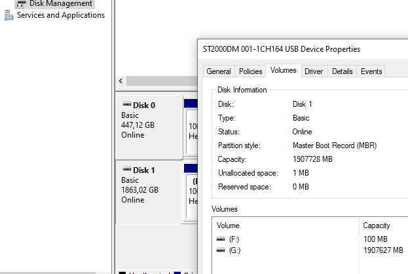Switch to the General tab
The height and width of the screenshot is (274, 408).
click(x=219, y=71)
